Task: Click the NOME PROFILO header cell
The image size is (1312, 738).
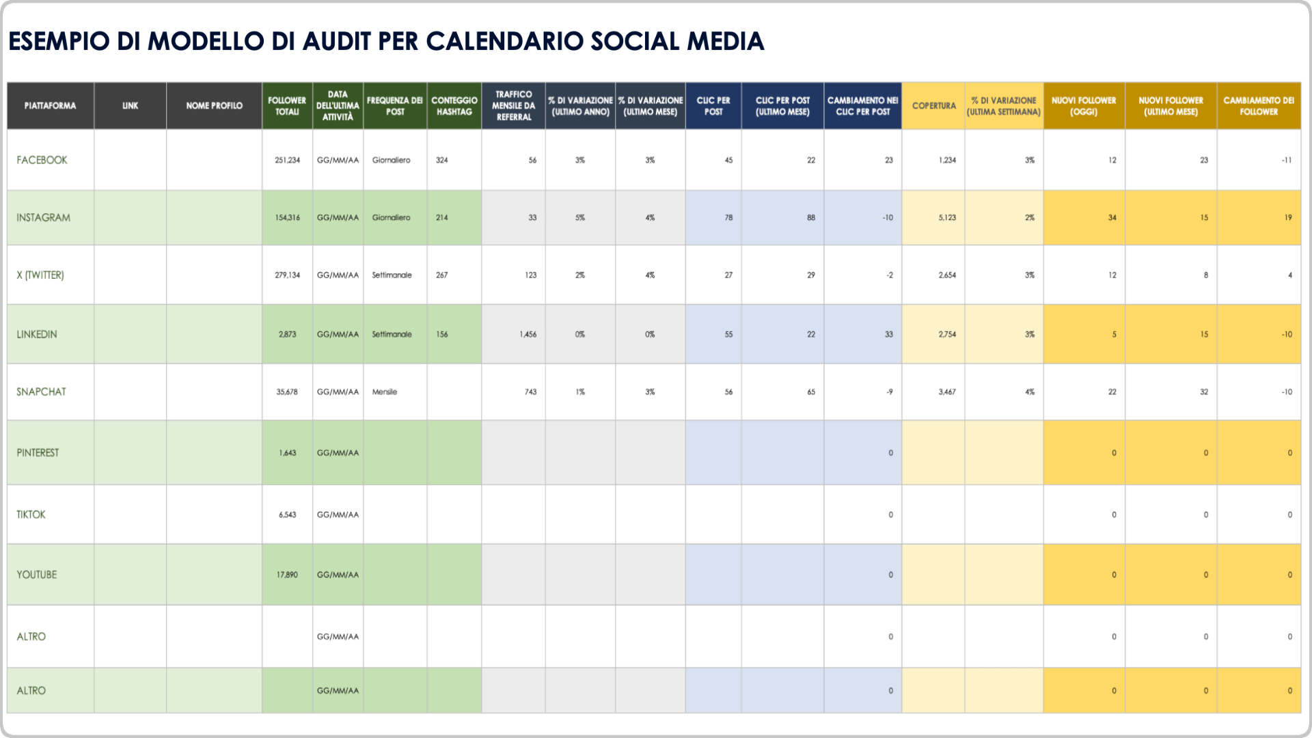Action: (x=215, y=106)
